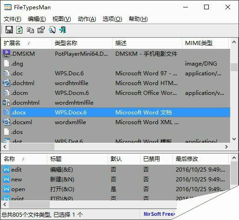239x220 pixels.
Task: Select the 编辑(&E) action title
Action: click(x=61, y=170)
